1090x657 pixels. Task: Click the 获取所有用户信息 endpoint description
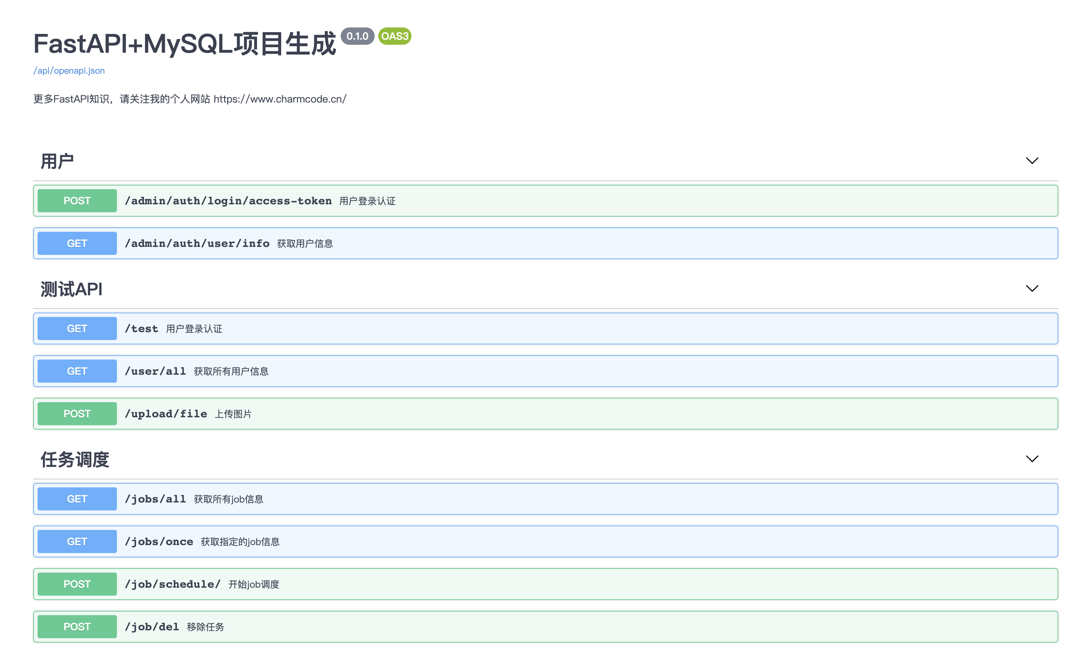231,371
